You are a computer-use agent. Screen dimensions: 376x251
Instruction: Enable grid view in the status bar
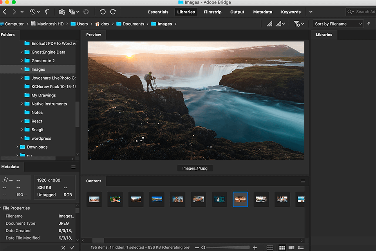click(270, 247)
